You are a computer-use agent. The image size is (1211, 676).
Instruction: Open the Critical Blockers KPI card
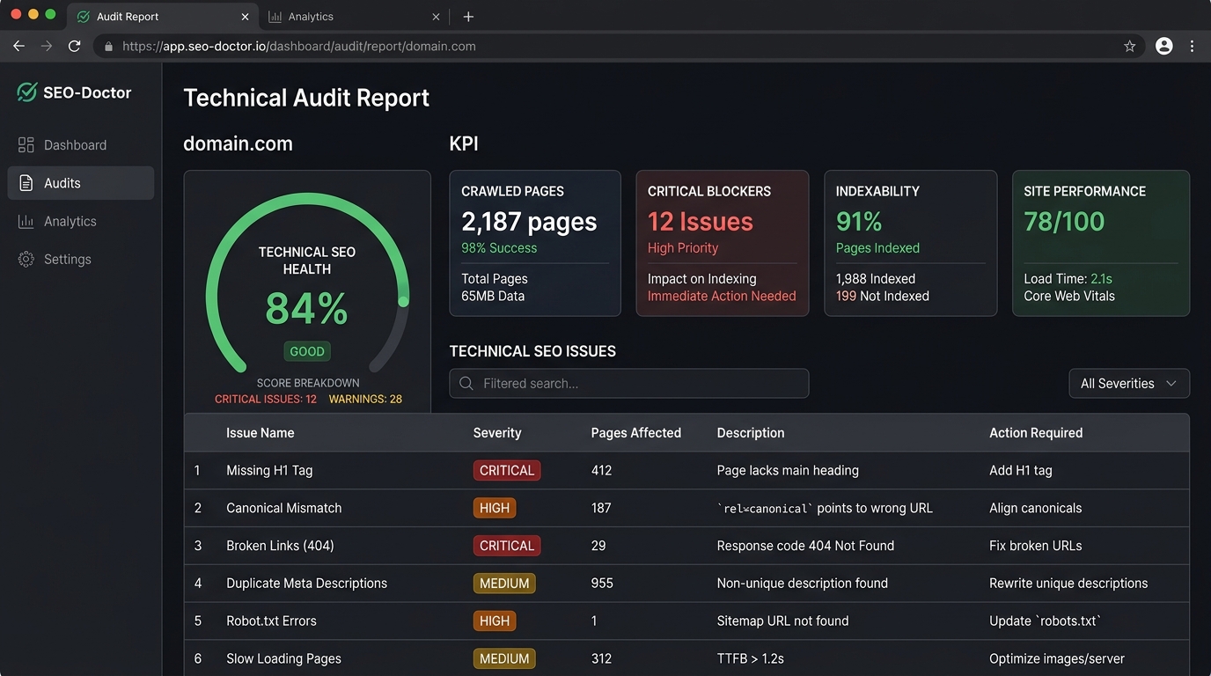point(723,243)
